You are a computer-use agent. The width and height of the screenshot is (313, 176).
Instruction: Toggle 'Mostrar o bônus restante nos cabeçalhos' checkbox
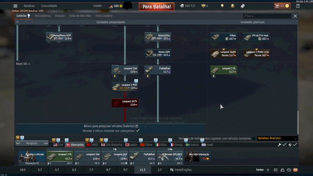[137, 131]
